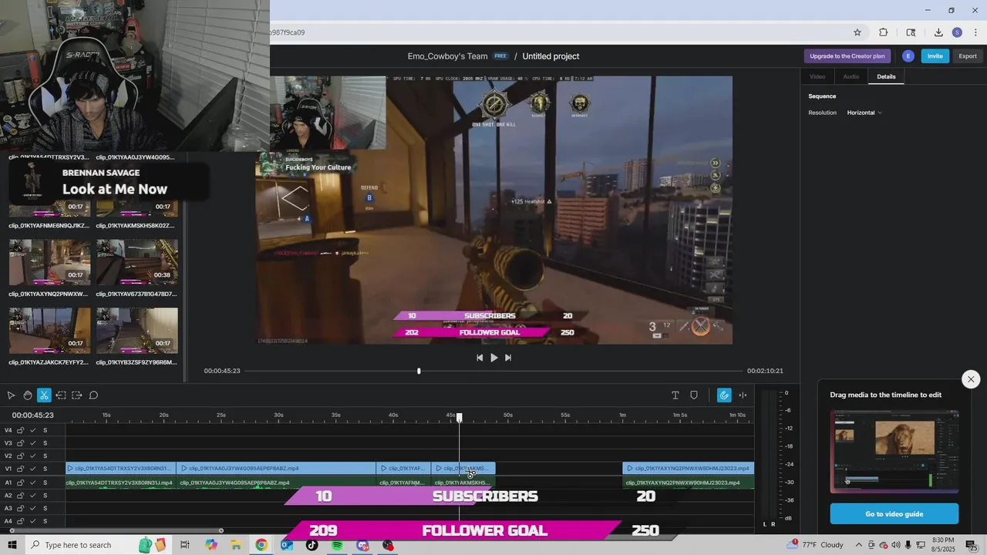Select A1 audio clip clip_01K1YAA0J3YW4G095AEP6P8ABZ.mp4
This screenshot has width=987, height=555.
pyautogui.click(x=276, y=483)
